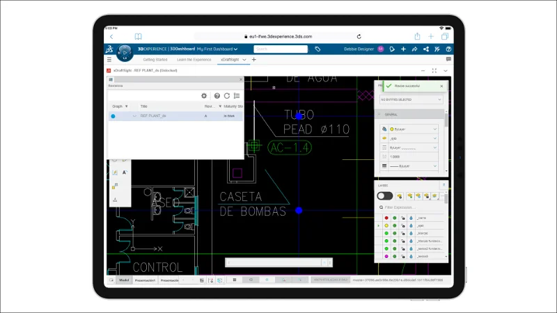This screenshot has height=313, width=557.
Task: Open Graph column filter
Action: 127,106
